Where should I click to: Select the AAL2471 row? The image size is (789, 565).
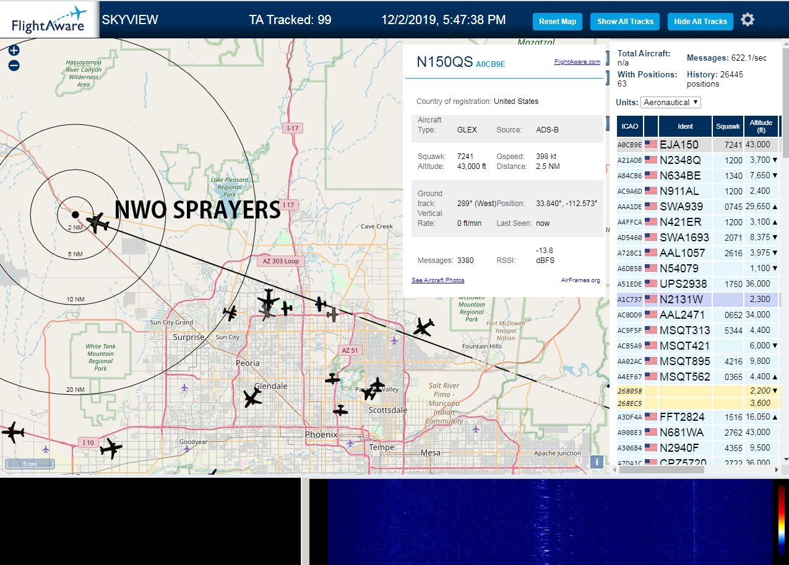pyautogui.click(x=699, y=315)
